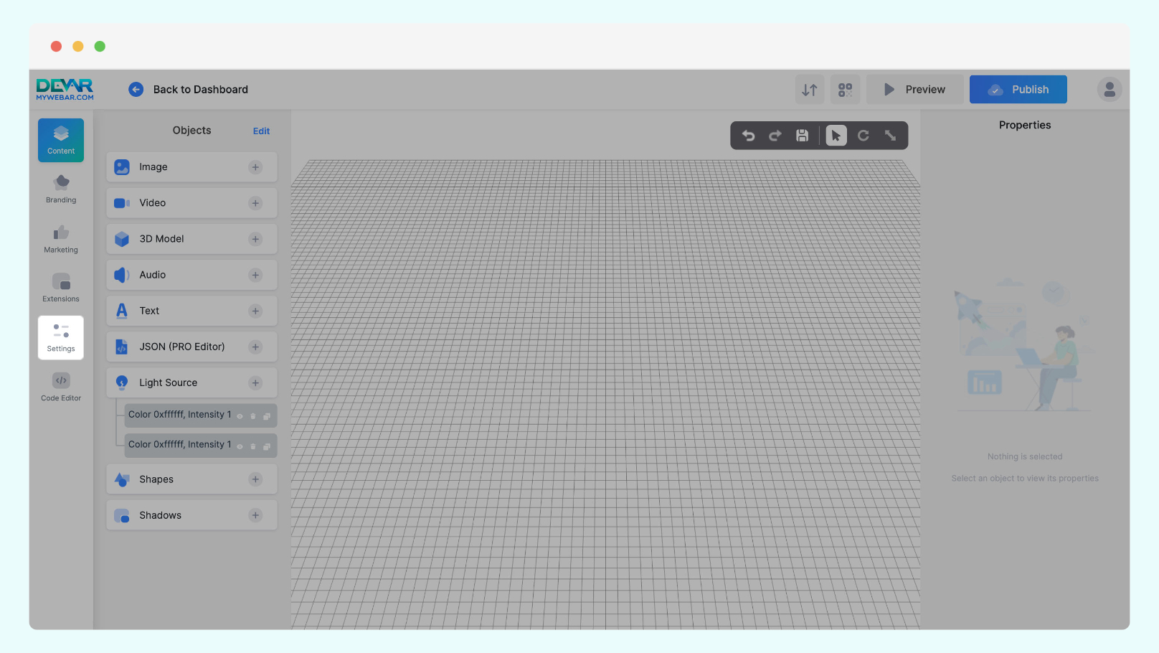This screenshot has width=1159, height=653.
Task: Add a new 3D Model object
Action: click(x=255, y=239)
